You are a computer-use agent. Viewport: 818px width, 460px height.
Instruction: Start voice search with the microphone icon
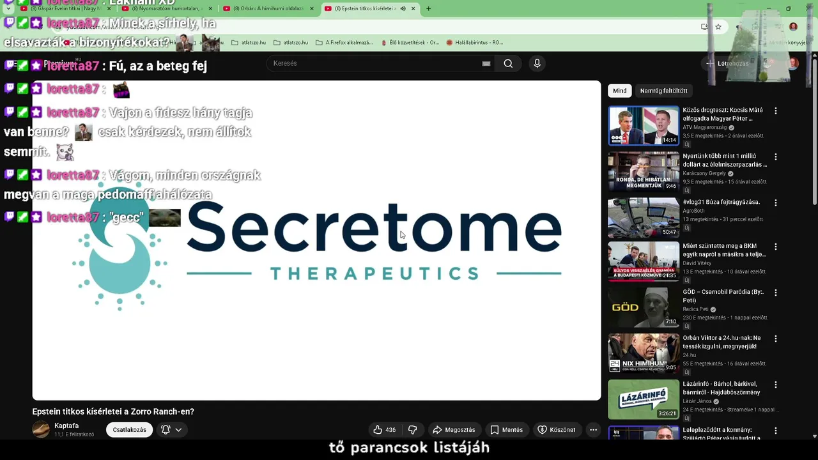coord(537,63)
